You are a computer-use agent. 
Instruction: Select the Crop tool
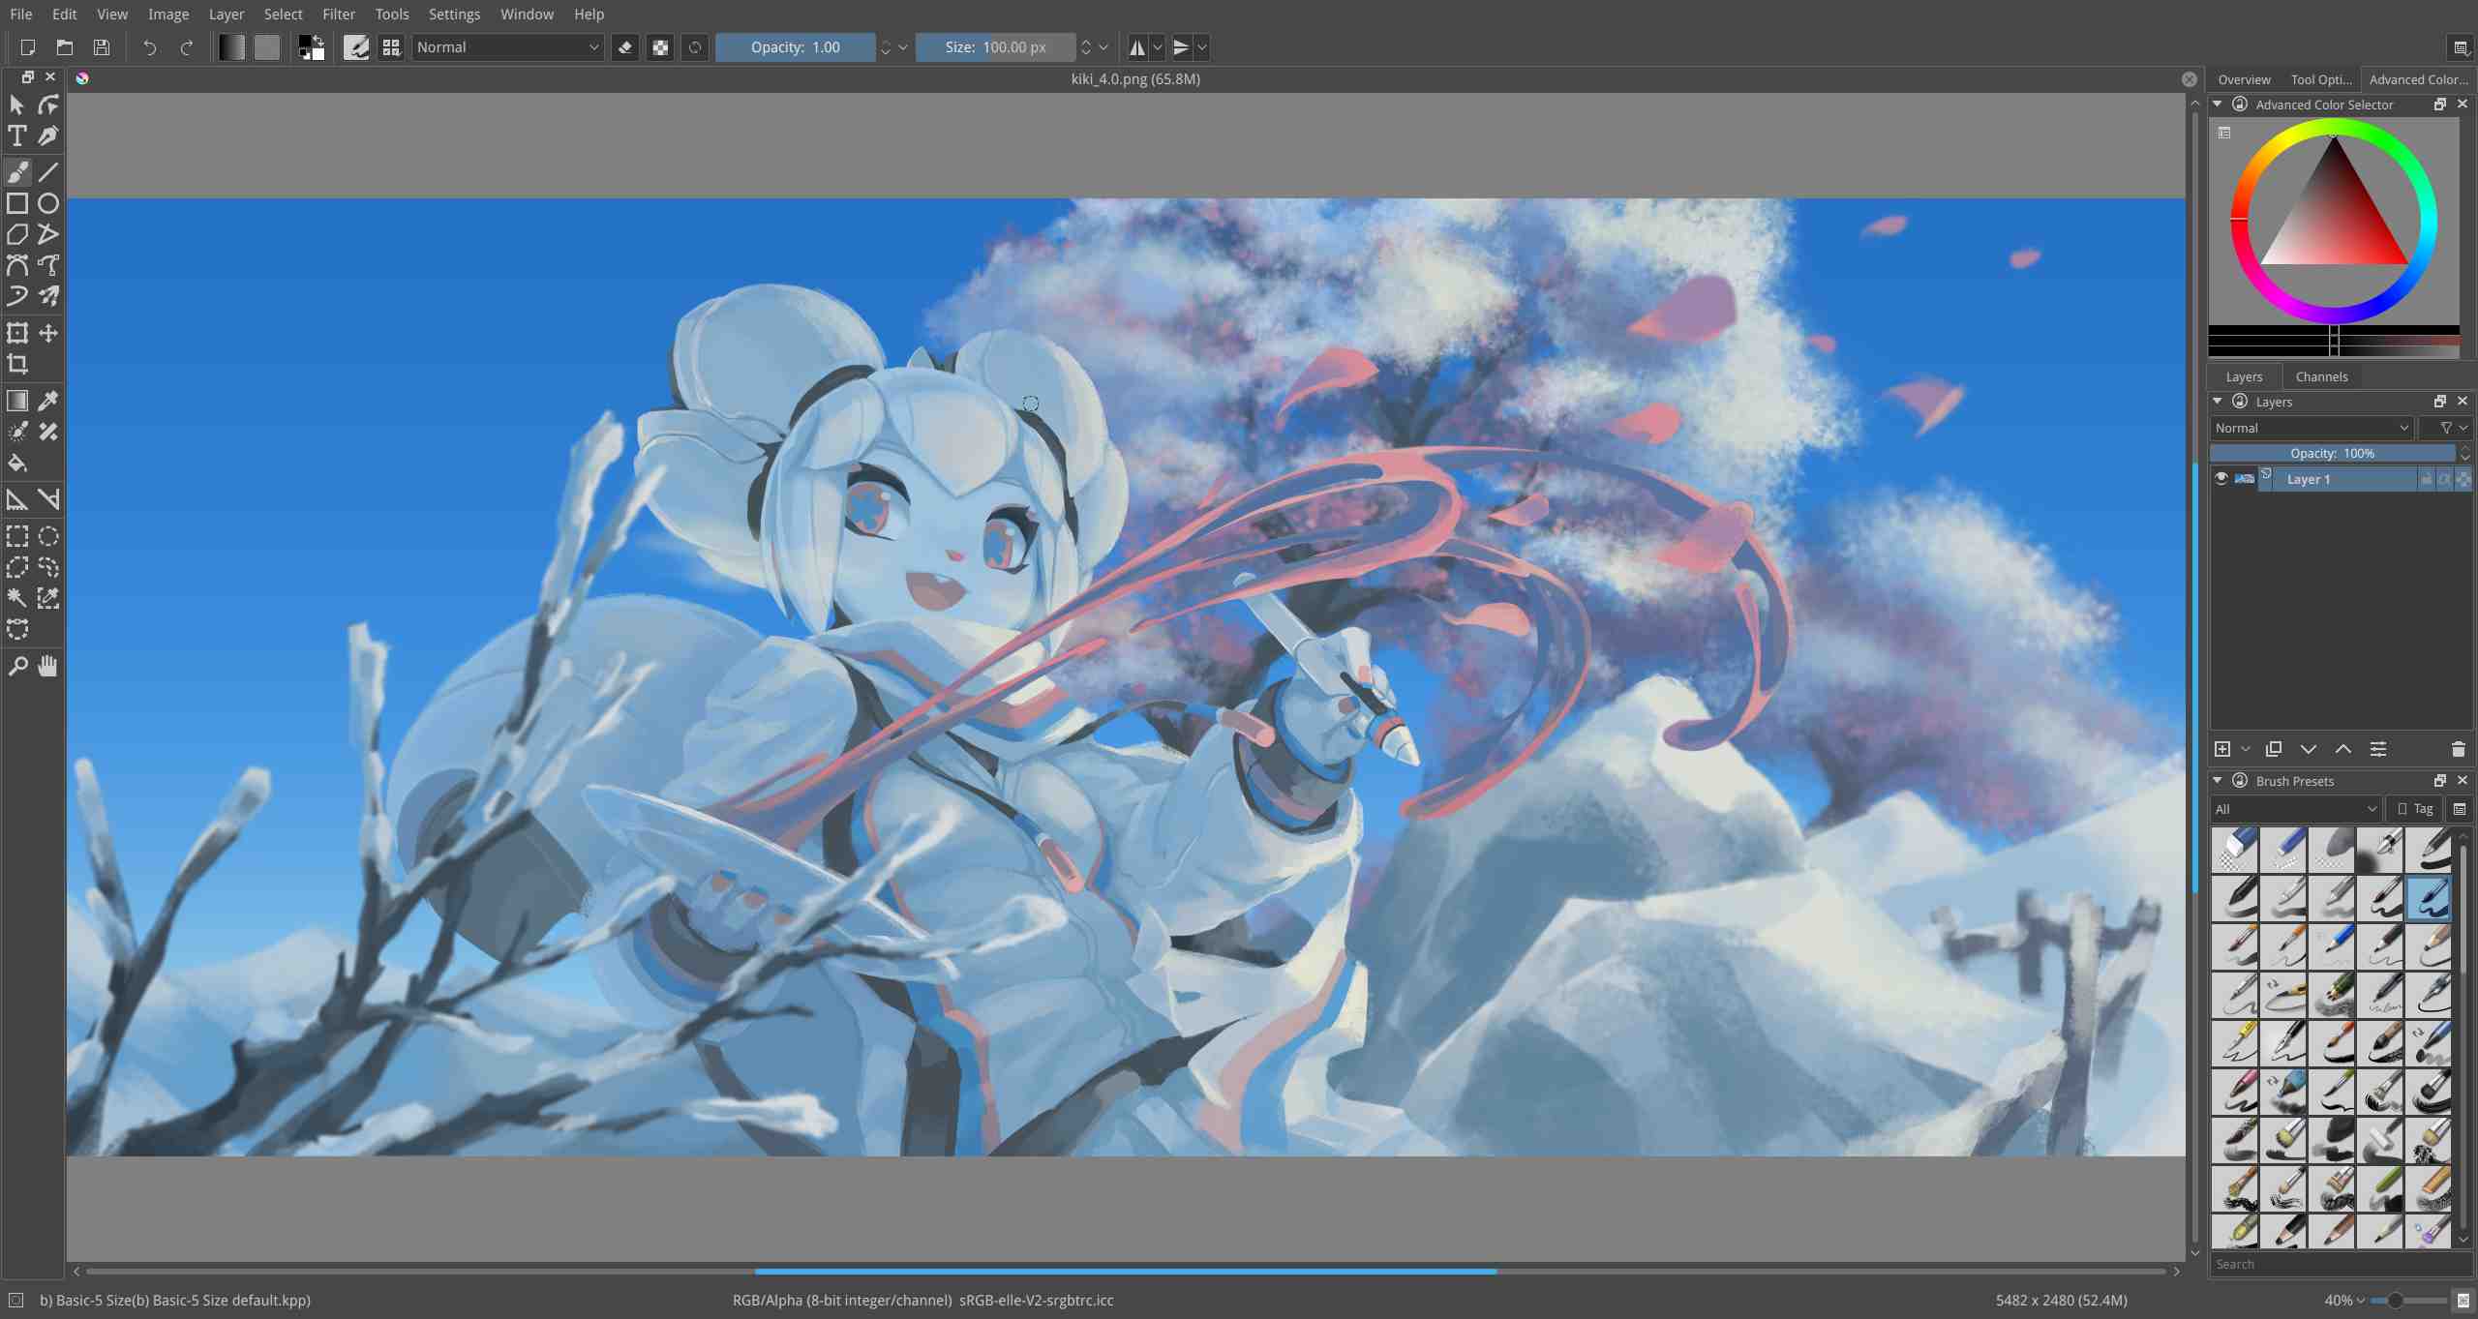[x=17, y=365]
